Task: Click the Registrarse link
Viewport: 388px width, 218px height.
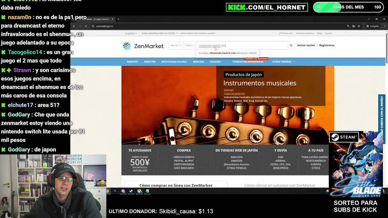Action: coord(327,45)
